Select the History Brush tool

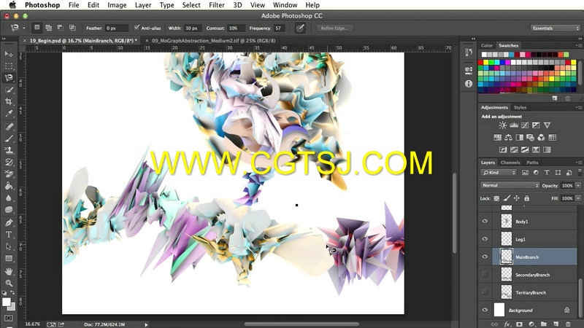pyautogui.click(x=9, y=162)
